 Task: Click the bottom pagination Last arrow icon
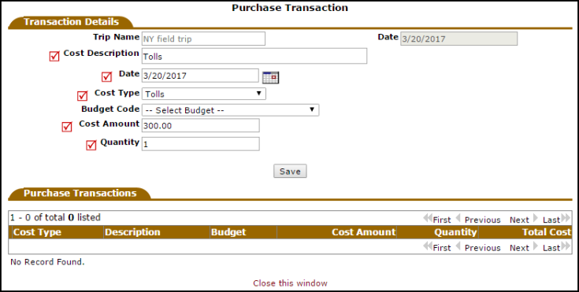tap(566, 246)
